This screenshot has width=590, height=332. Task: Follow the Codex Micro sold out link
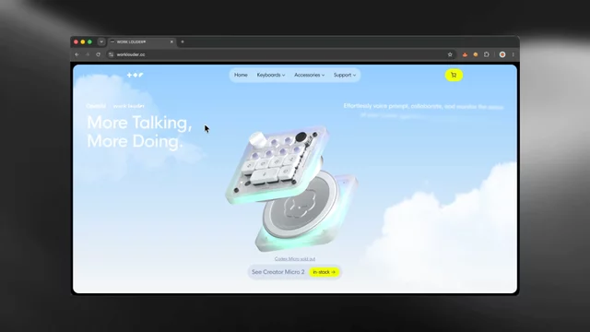click(295, 258)
